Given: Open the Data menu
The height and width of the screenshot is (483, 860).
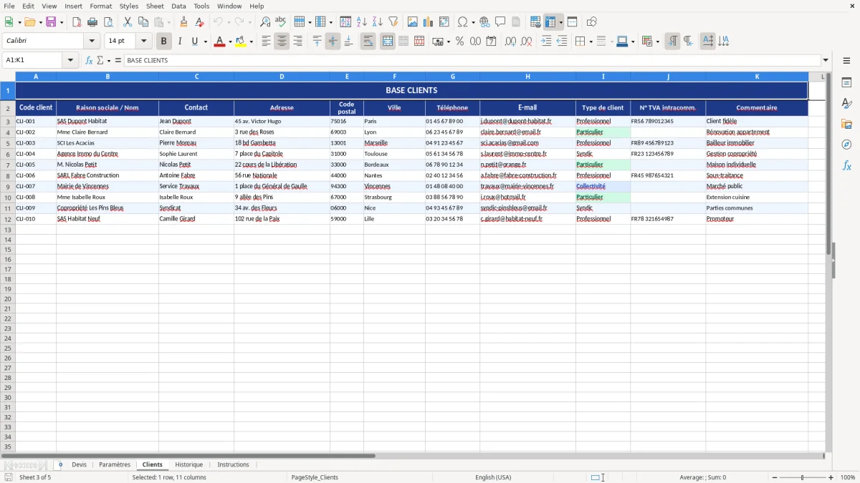Looking at the screenshot, I should [178, 6].
